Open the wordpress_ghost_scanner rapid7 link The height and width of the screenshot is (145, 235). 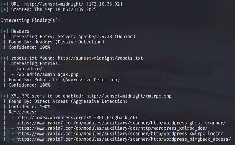121,123
